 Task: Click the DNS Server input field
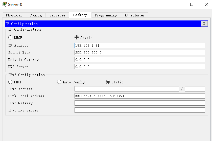140,67
